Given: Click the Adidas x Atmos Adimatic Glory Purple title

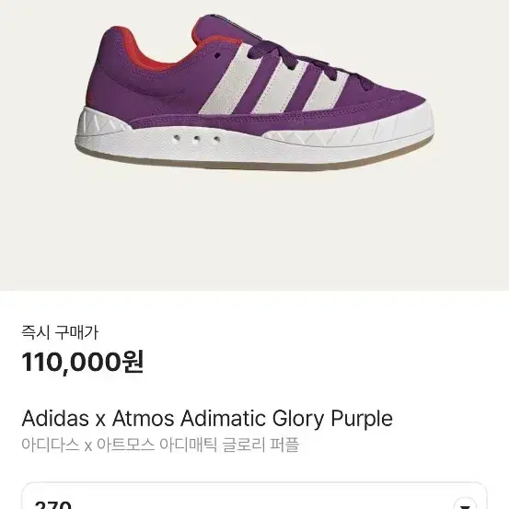Looking at the screenshot, I should [x=207, y=418].
